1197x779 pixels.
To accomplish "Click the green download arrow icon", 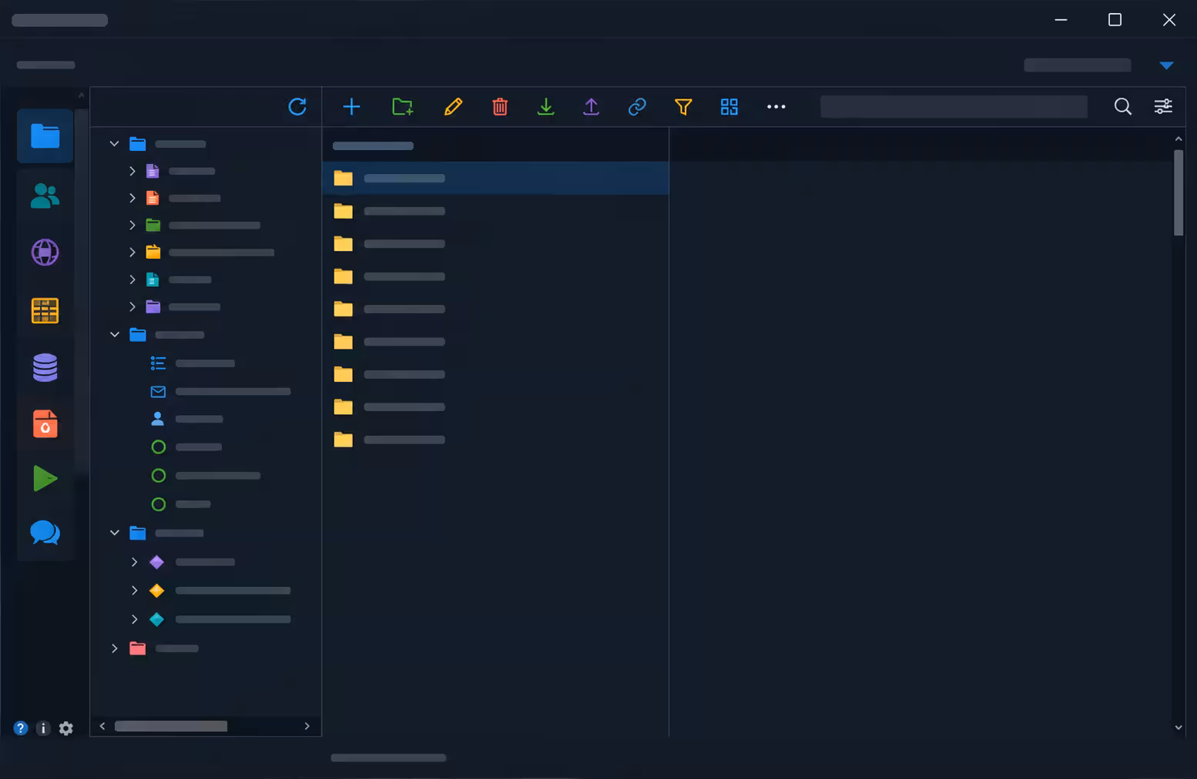I will pyautogui.click(x=545, y=106).
